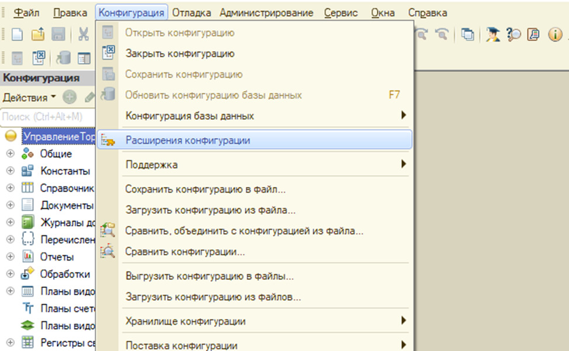
Task: Expand the Общие tree node
Action: pyautogui.click(x=11, y=154)
